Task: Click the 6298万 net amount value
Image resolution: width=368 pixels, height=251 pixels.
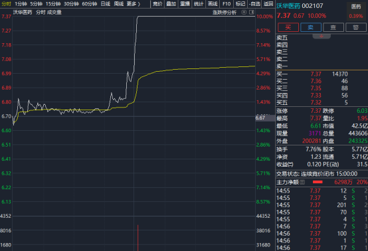Action: pos(343,182)
